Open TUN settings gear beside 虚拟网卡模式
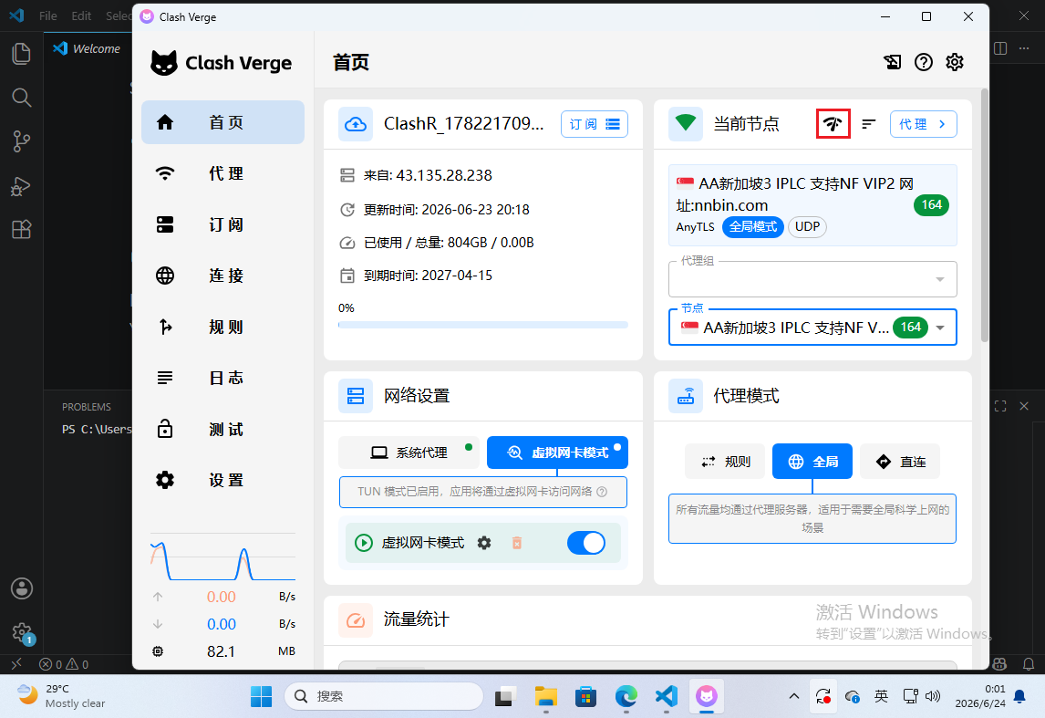The width and height of the screenshot is (1045, 718). pos(484,543)
